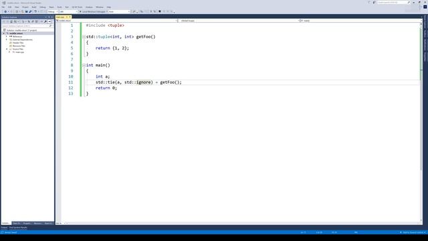Expand the External Dependencies node
This screenshot has height=241, width=428.
pyautogui.click(x=7, y=39)
